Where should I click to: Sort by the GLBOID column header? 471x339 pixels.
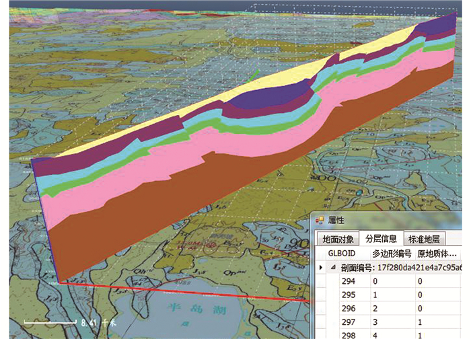[341, 254]
